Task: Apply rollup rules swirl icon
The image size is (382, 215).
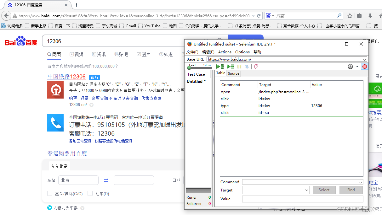Action: pos(256,67)
